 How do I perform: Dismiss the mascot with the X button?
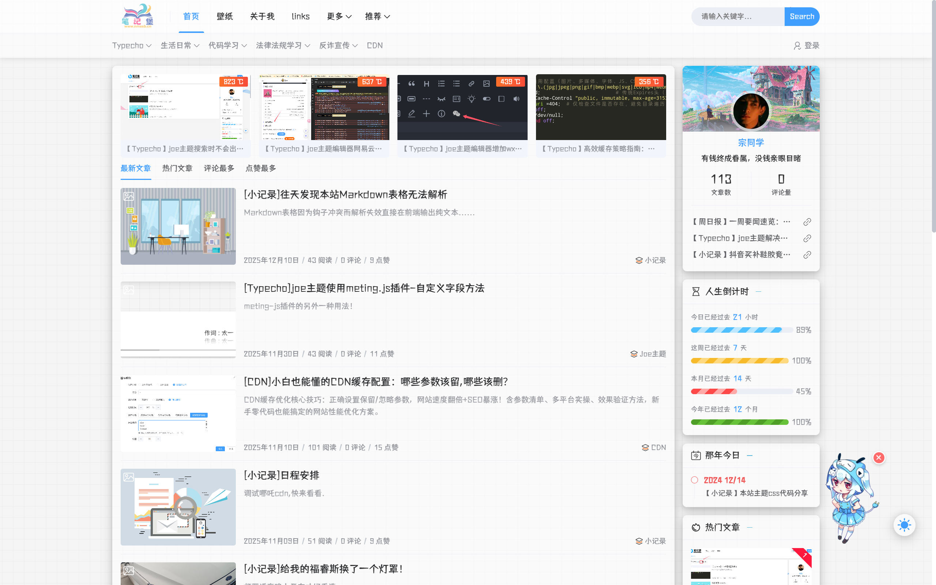[x=879, y=458]
